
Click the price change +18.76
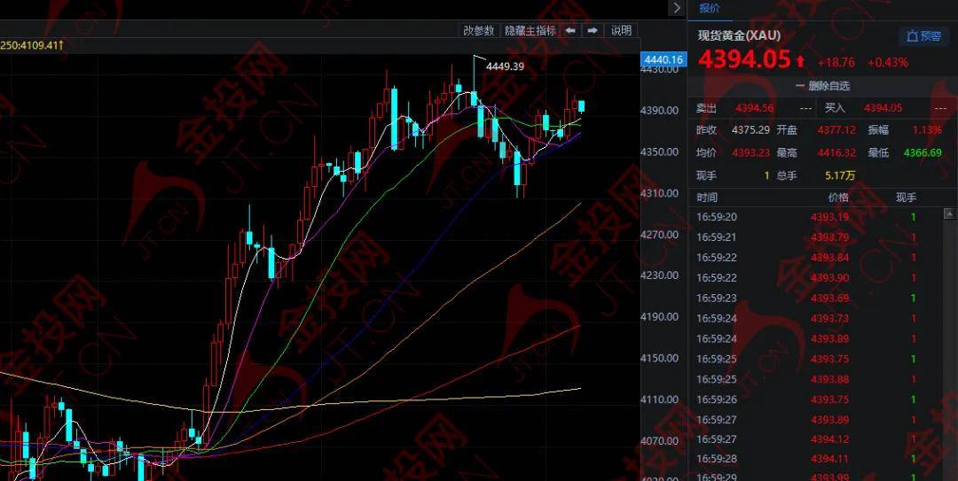click(836, 62)
